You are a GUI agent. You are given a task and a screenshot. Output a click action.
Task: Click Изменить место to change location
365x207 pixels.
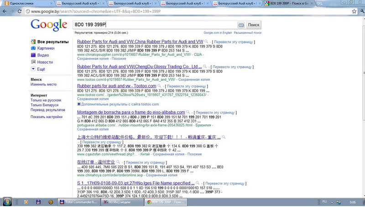point(43,84)
